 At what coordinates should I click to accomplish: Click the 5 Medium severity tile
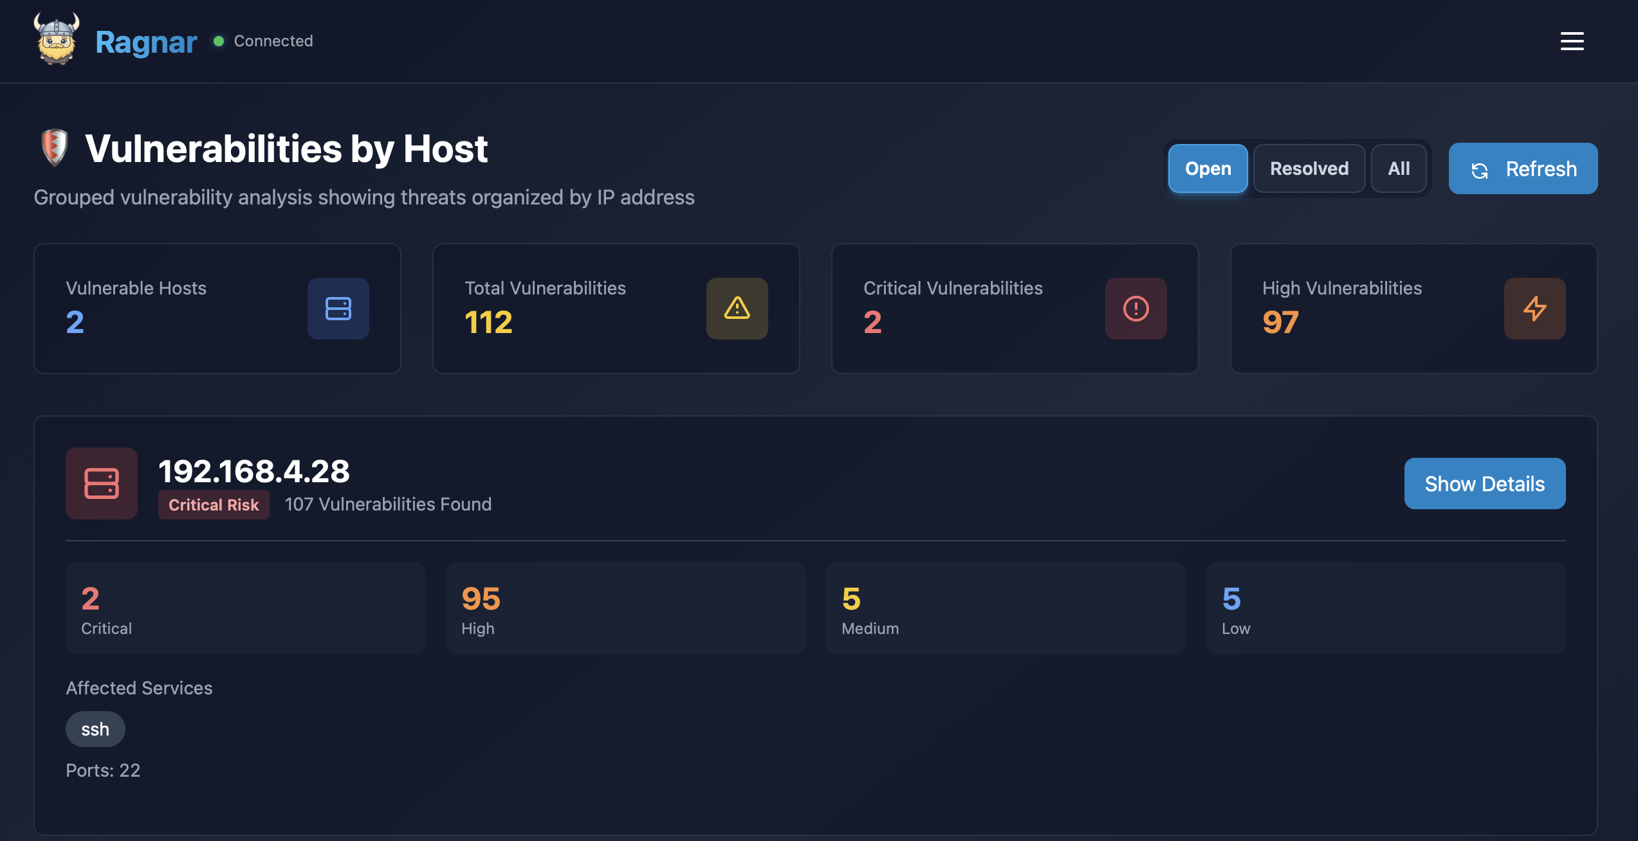pyautogui.click(x=1005, y=608)
